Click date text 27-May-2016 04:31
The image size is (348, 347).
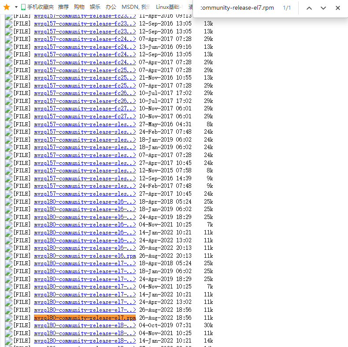coord(165,124)
